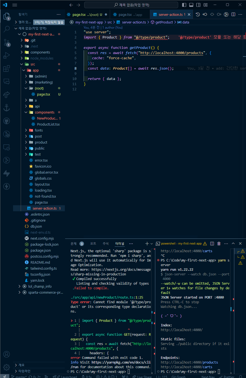Viewport: 246px width, 378px height.
Task: Open more panel tabs ellipsis
Action: pos(131,243)
